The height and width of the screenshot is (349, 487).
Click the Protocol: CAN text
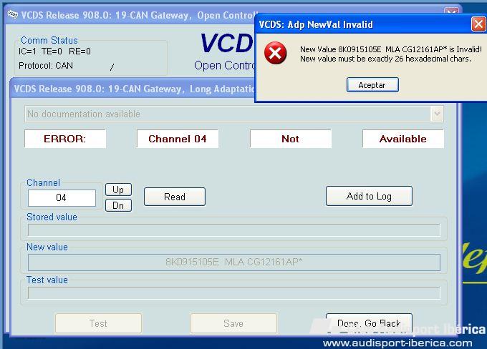coord(46,66)
